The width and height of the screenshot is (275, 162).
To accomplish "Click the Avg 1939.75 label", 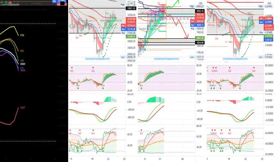I will [x=197, y=29].
